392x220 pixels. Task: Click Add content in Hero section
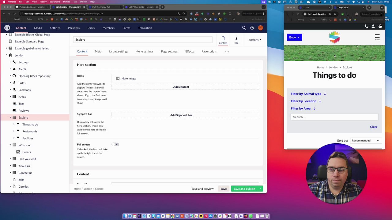coord(185,87)
